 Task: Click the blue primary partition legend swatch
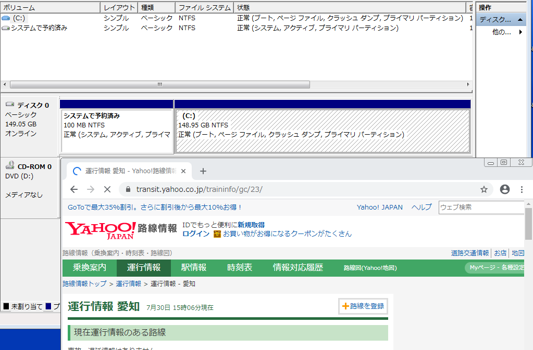(48, 306)
